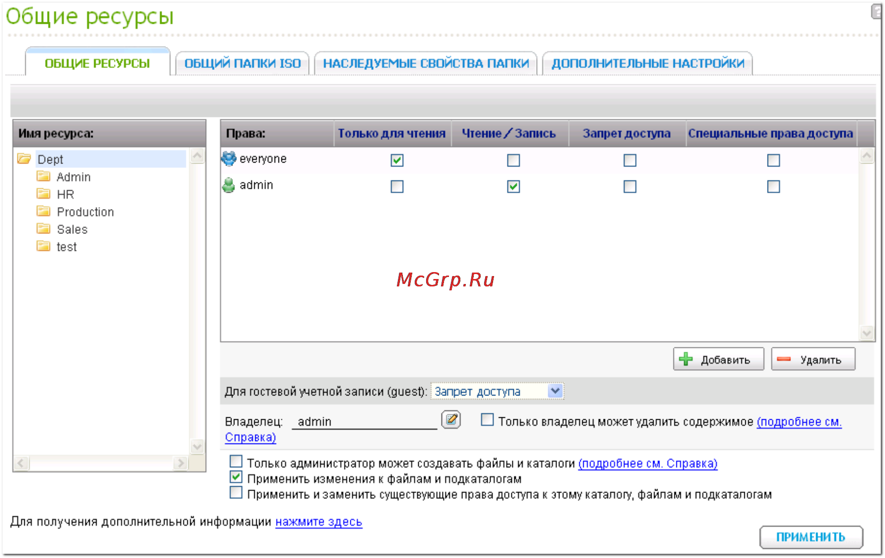Viewport: 885px width, 558px height.
Task: Uncheck read/write for admin
Action: coord(513,186)
